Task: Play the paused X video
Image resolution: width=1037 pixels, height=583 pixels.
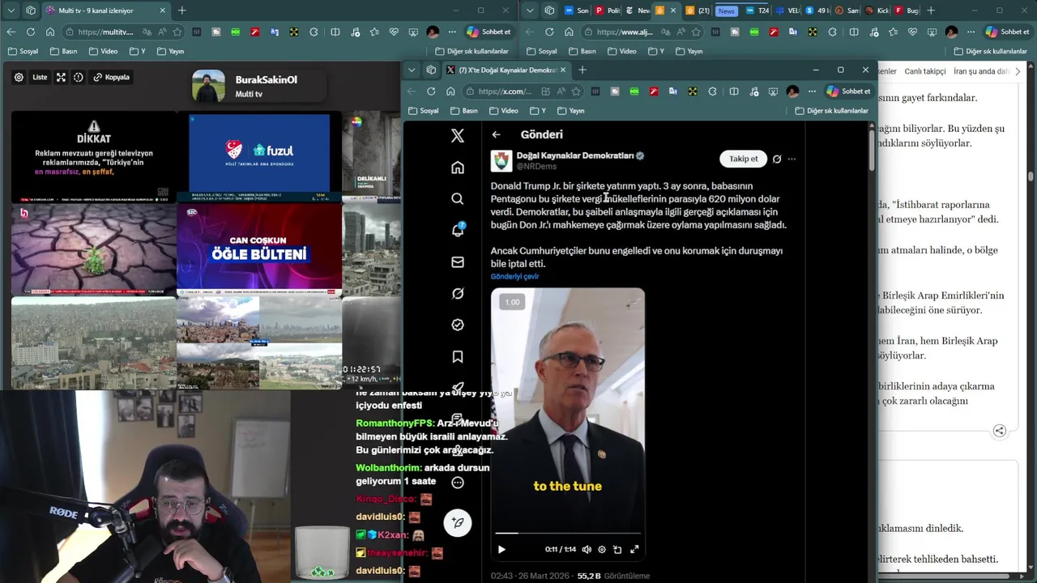Action: point(501,549)
